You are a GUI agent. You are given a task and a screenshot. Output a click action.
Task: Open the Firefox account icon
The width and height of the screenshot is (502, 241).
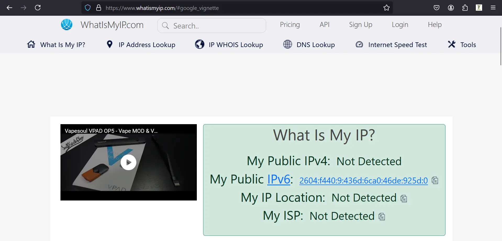coord(451,8)
